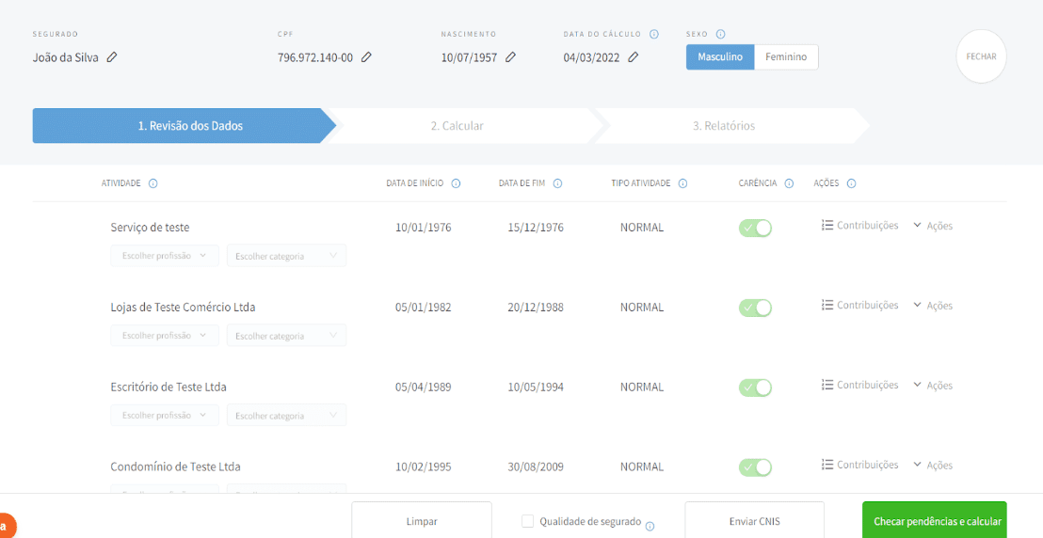Image resolution: width=1043 pixels, height=538 pixels.
Task: Click the pencil icon next to João da Silva
Action: point(112,57)
